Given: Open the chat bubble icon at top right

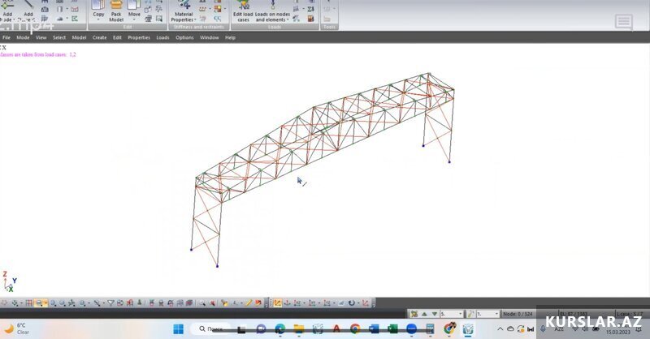Looking at the screenshot, I should click(623, 22).
